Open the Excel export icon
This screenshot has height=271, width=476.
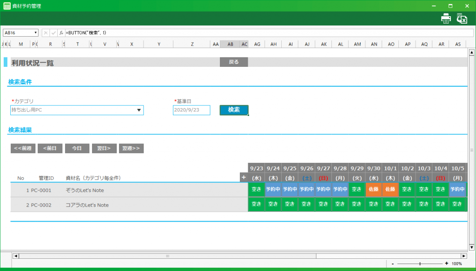click(462, 18)
